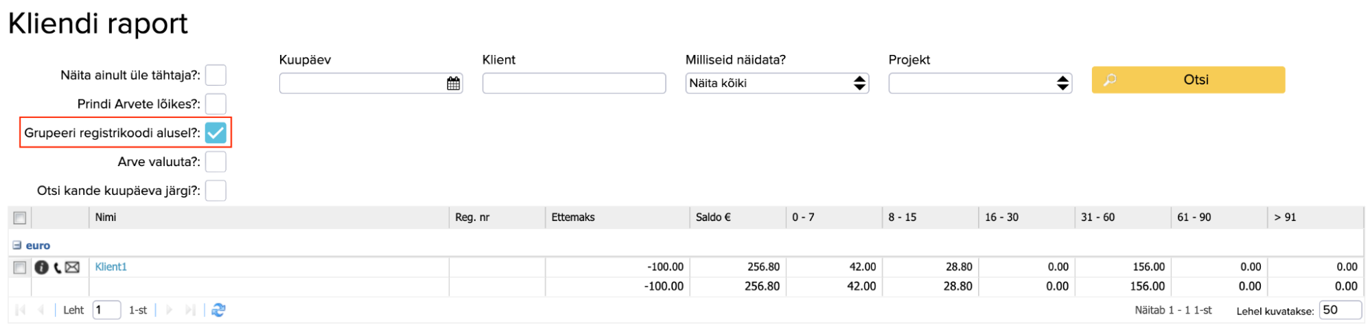1372x328 pixels.
Task: Sort by the Saldo € column header
Action: (713, 218)
